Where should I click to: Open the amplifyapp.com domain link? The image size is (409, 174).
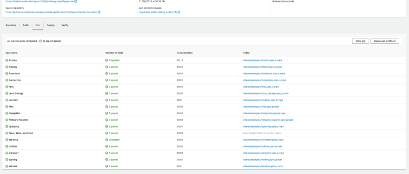[x=40, y=1]
